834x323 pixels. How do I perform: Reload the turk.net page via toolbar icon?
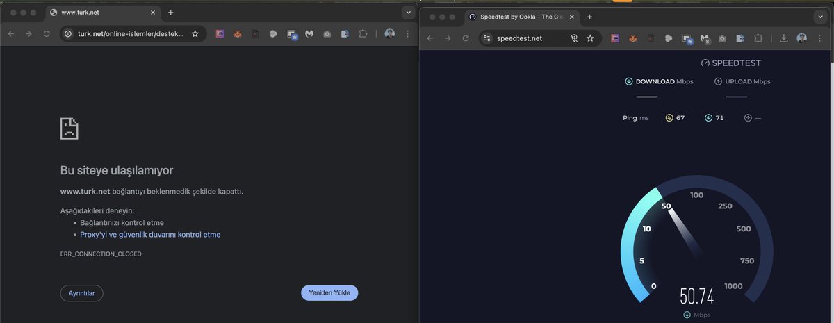[47, 33]
